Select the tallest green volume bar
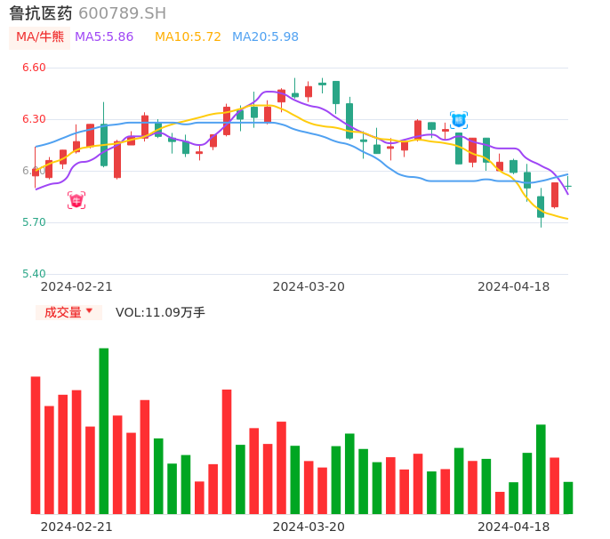This screenshot has height=539, width=610. click(104, 430)
